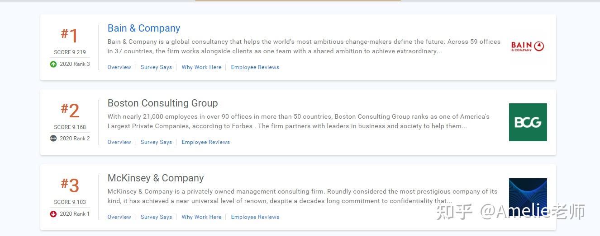Click the #1 rank number
This screenshot has height=236, width=600.
pyautogui.click(x=70, y=36)
